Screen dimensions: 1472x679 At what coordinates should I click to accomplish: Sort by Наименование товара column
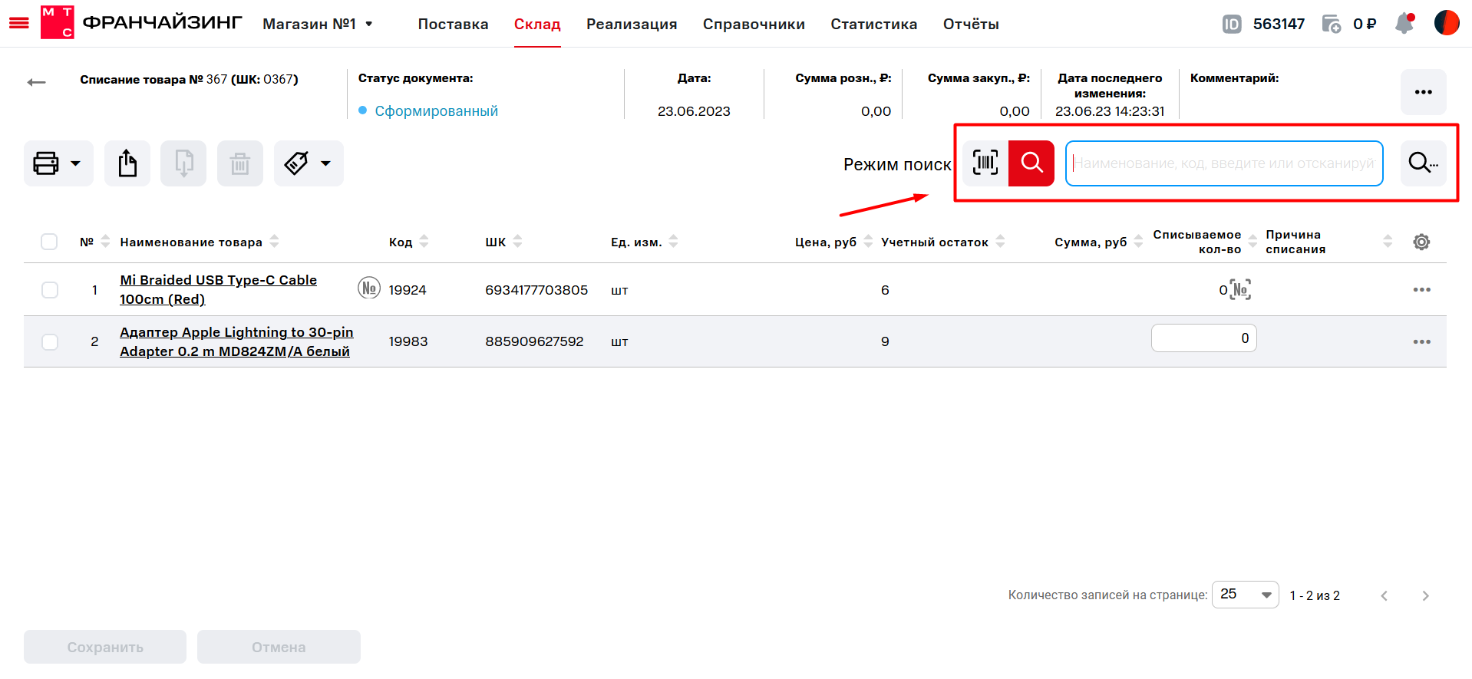tap(275, 242)
